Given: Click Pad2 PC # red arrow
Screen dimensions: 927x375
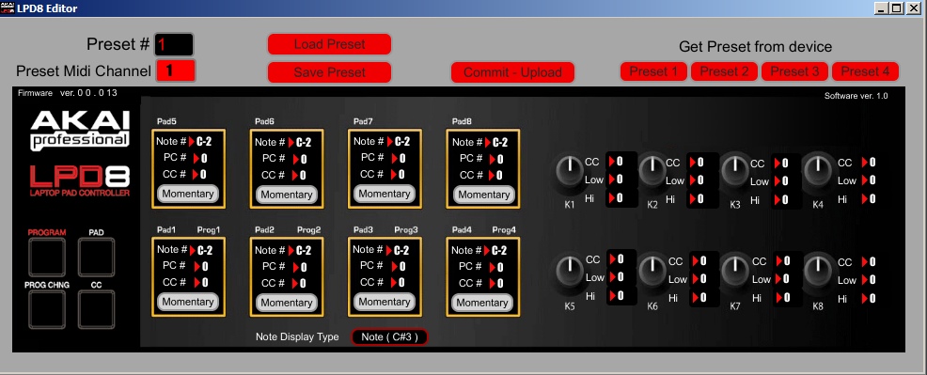Looking at the screenshot, I should [295, 267].
